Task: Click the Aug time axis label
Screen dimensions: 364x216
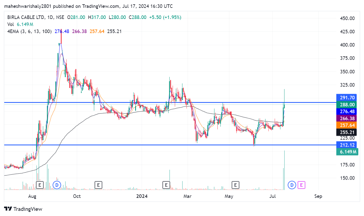Action: [x=32, y=196]
